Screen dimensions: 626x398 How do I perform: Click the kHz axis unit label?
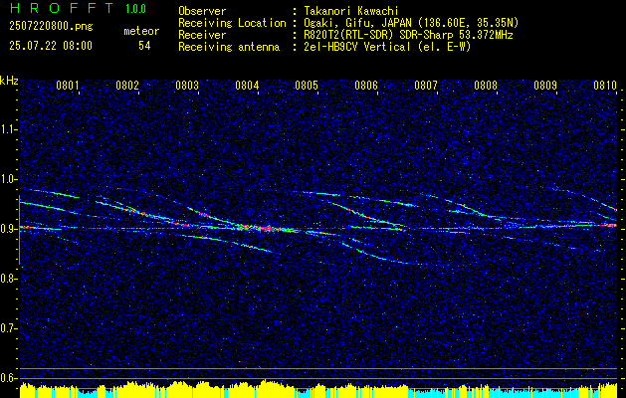(9, 81)
